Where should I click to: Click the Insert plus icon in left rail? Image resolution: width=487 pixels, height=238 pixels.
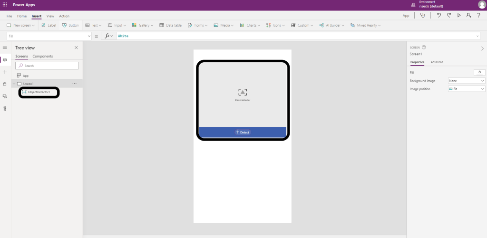(5, 72)
